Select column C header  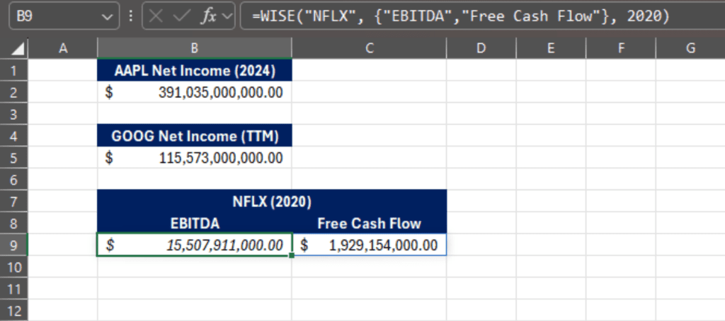tap(369, 48)
